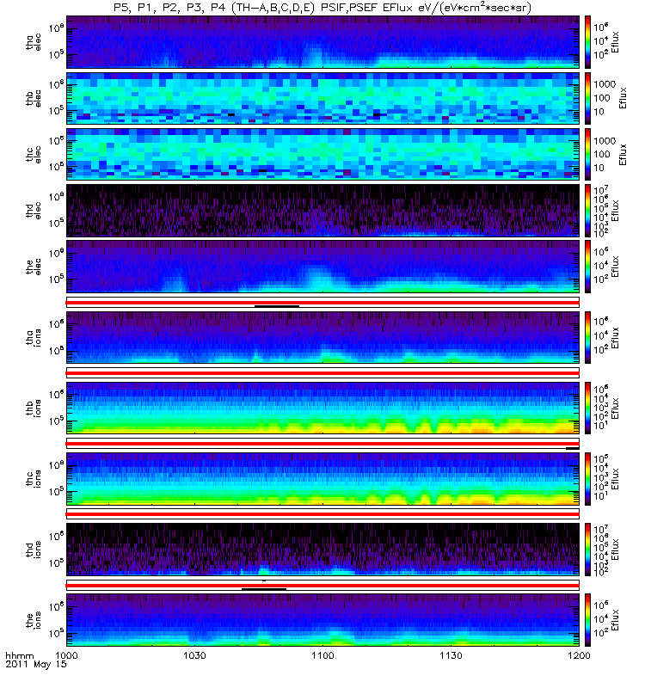Click the 1200 time axis label
The height and width of the screenshot is (688, 645).
(x=579, y=655)
